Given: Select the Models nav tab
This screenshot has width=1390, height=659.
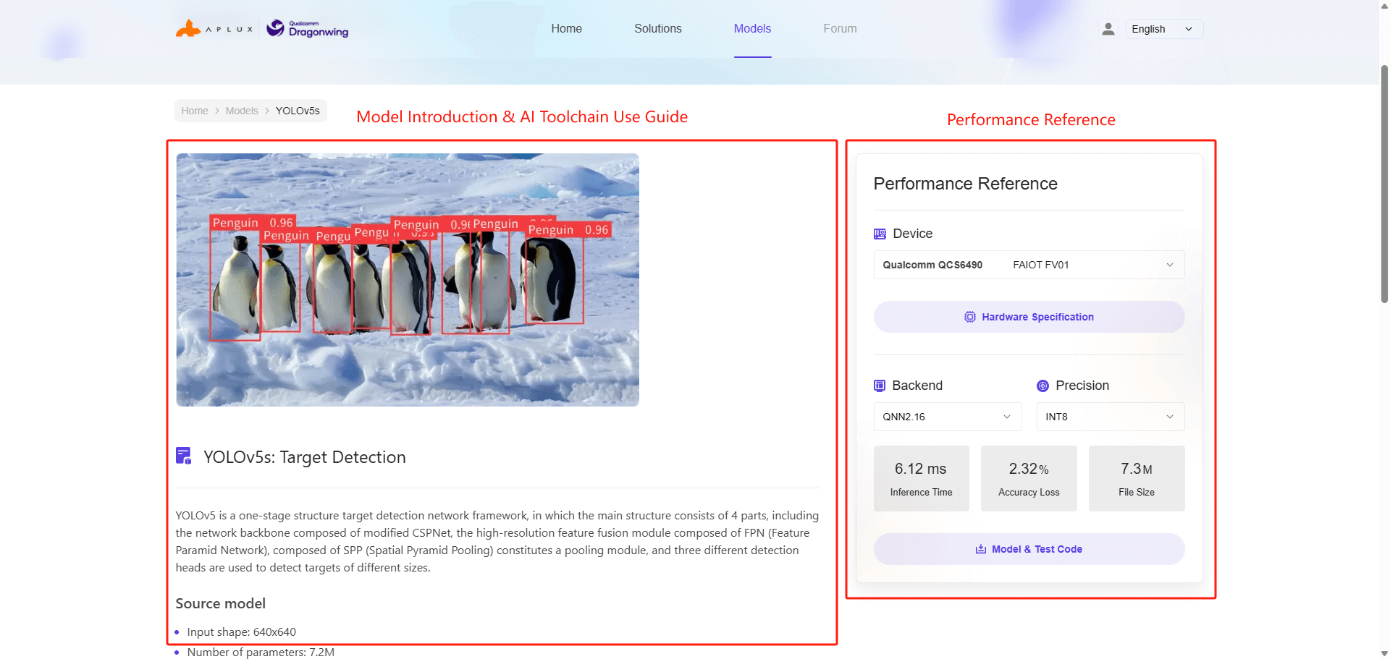Looking at the screenshot, I should coord(752,29).
